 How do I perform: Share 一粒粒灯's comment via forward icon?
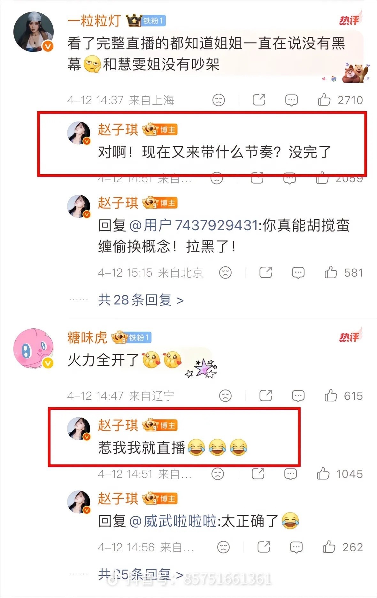259,100
